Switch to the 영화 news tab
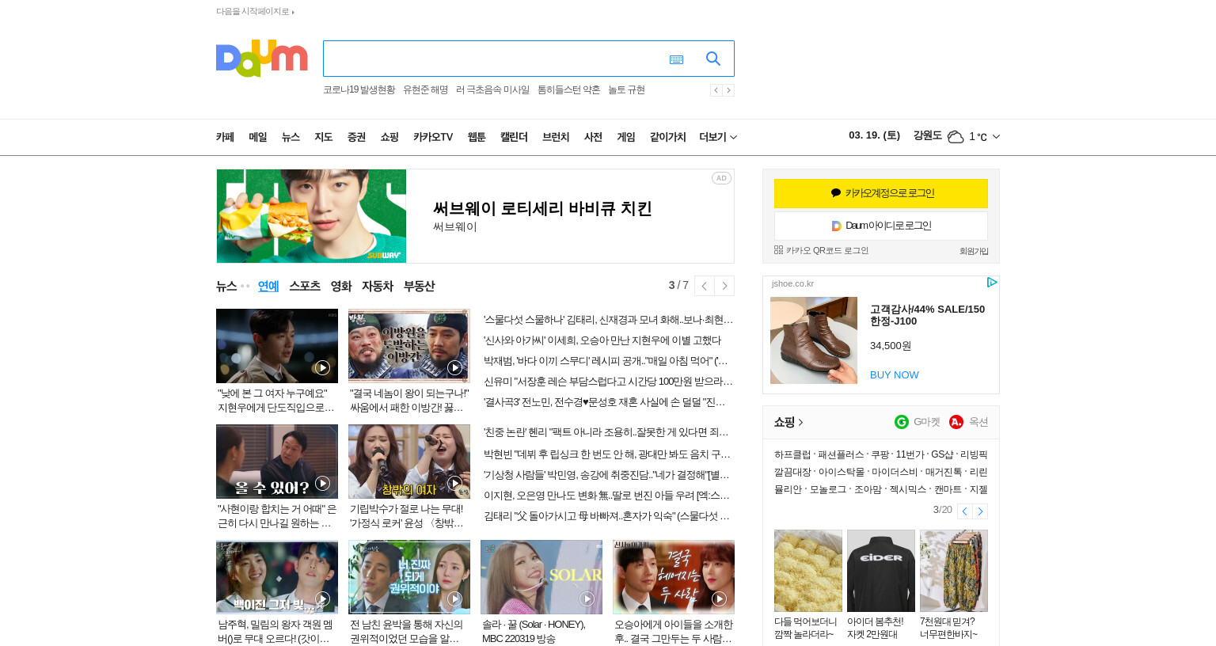Screen dimensions: 1216x646 point(341,286)
